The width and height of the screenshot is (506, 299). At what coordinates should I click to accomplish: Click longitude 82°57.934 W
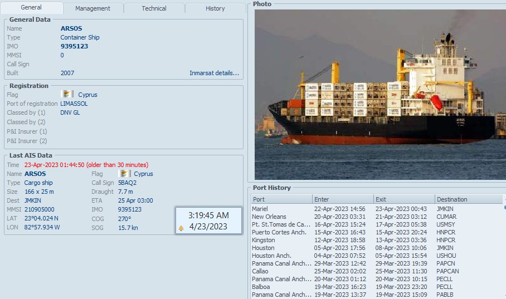[x=42, y=227]
